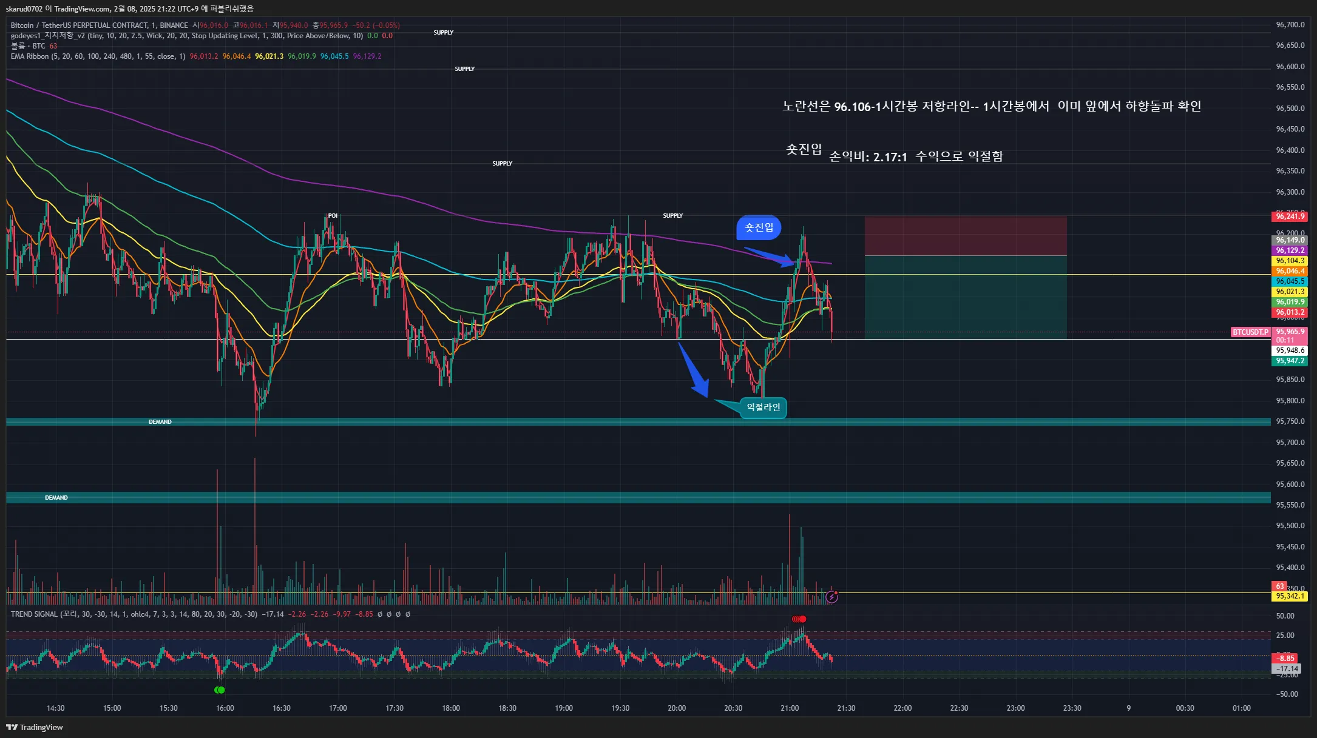Select the red stop-loss zone of short position
Viewport: 1317px width, 738px height.
[x=966, y=236]
